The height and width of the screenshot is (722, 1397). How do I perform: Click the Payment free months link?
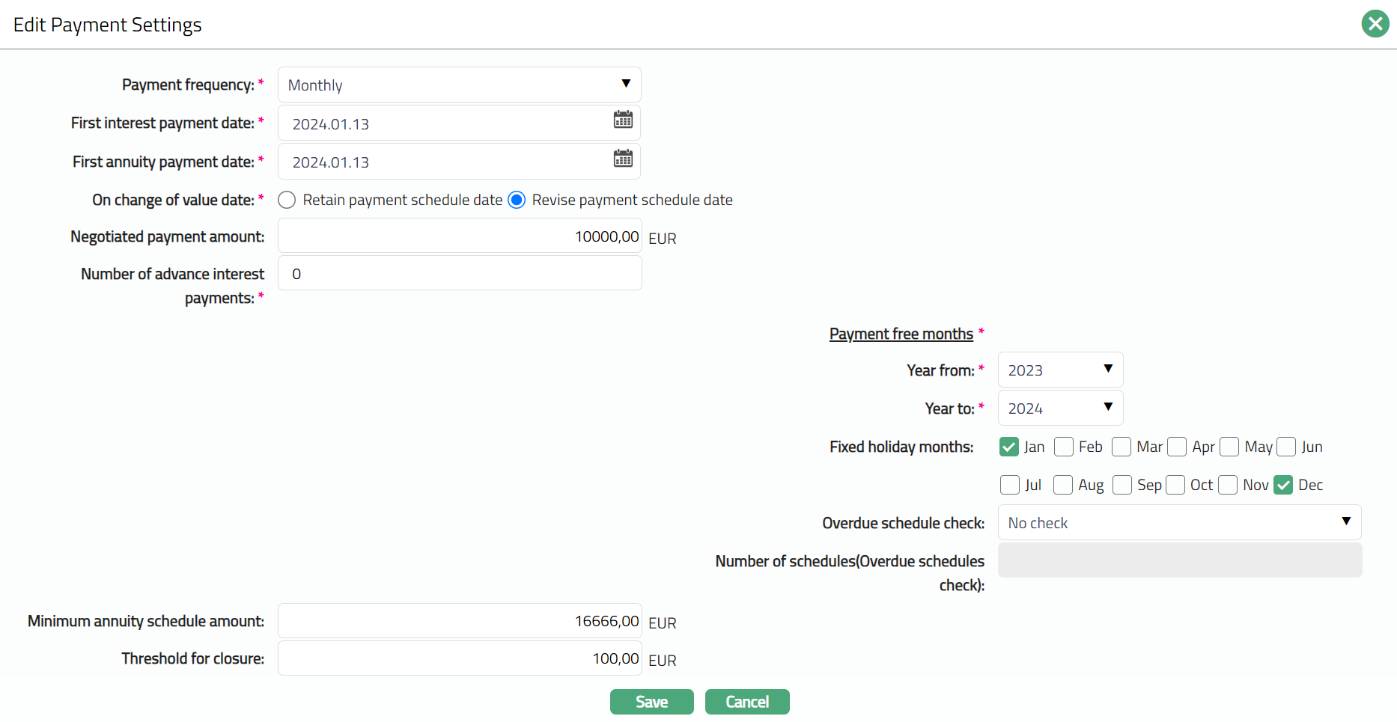click(x=901, y=334)
